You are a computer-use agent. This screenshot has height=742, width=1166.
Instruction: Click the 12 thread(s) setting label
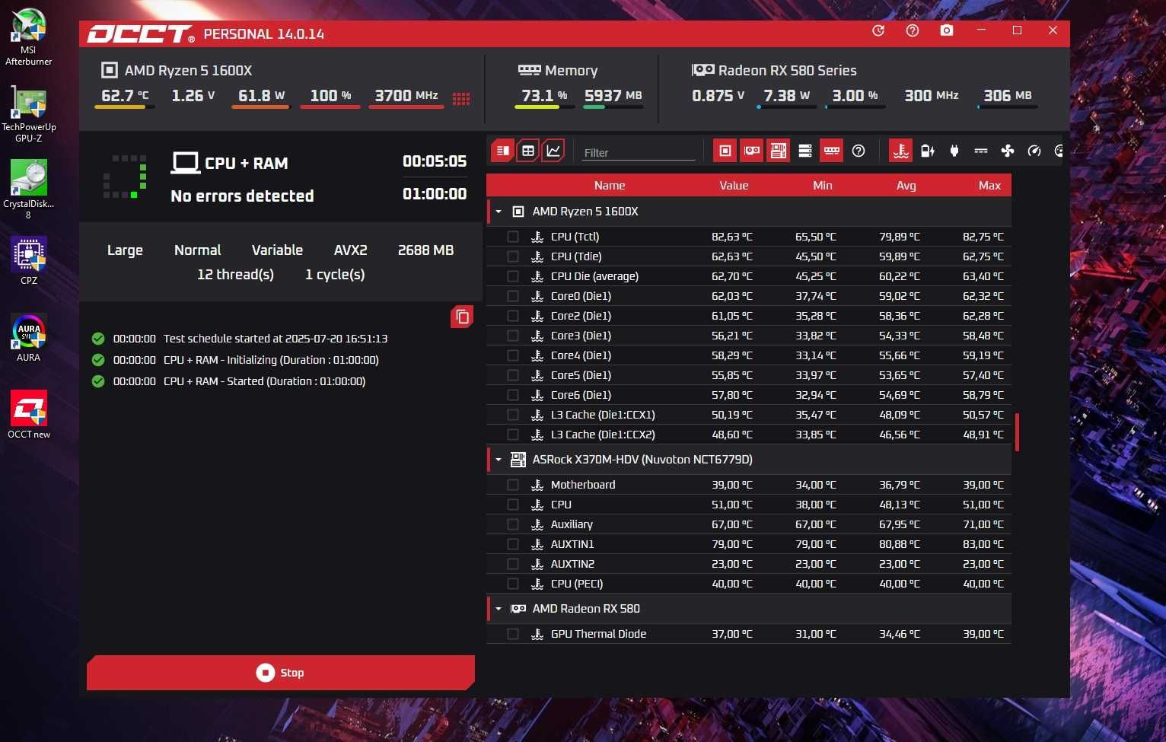235,275
